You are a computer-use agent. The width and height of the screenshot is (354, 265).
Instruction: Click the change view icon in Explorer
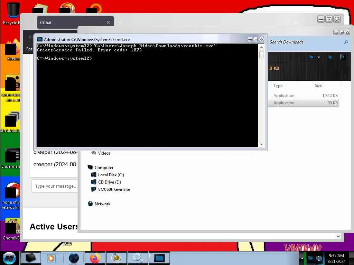click(x=311, y=57)
